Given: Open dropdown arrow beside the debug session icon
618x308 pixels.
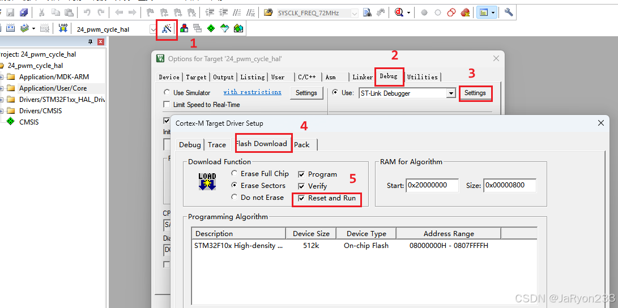Looking at the screenshot, I should [x=409, y=12].
